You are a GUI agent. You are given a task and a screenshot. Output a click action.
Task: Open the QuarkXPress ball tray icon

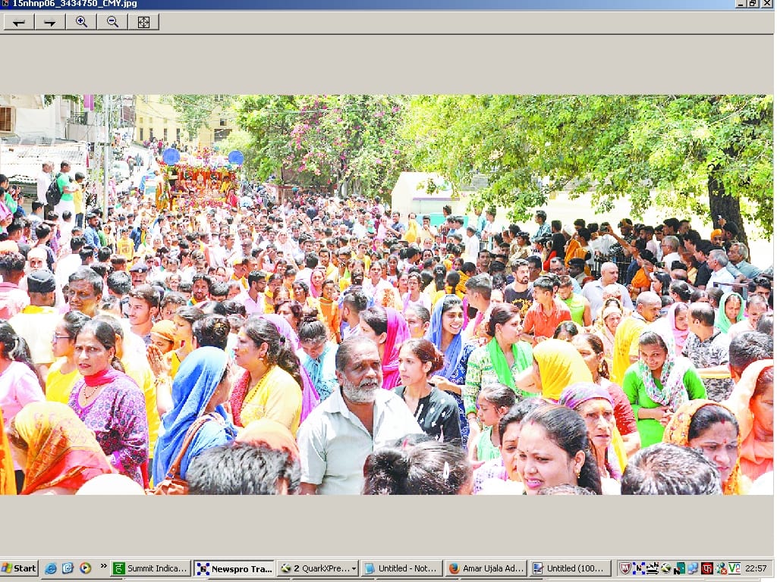tap(665, 568)
